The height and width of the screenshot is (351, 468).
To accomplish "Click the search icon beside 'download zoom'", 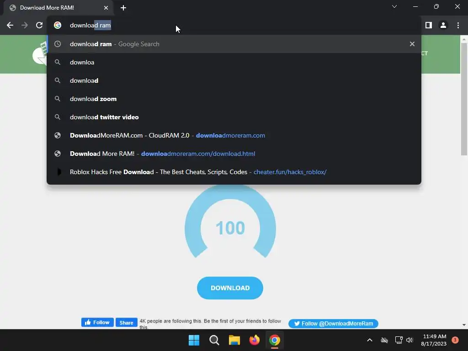I will coord(58,99).
